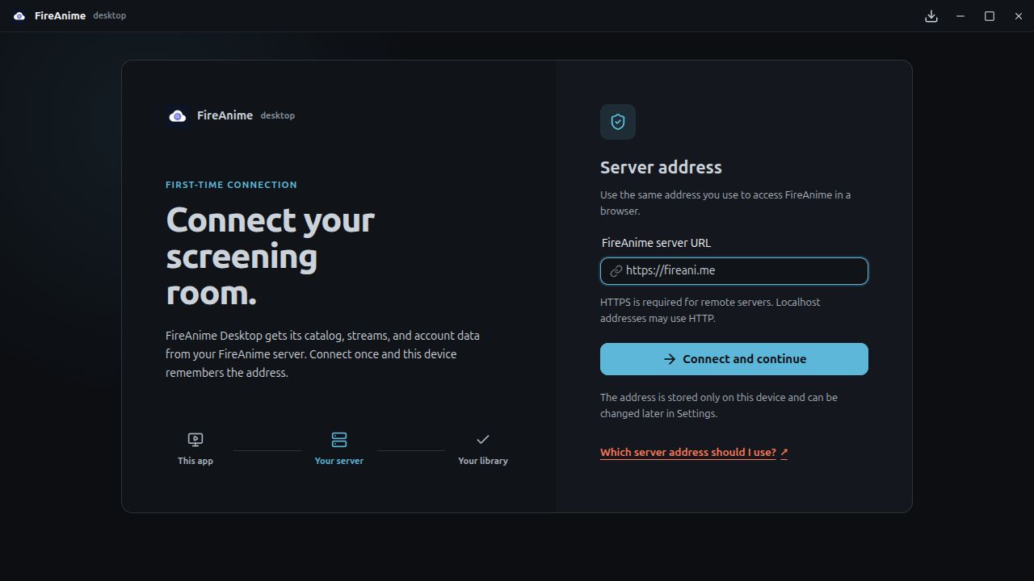Click the desktop label beside the panel's FireAnime name
The image size is (1034, 581).
[277, 116]
